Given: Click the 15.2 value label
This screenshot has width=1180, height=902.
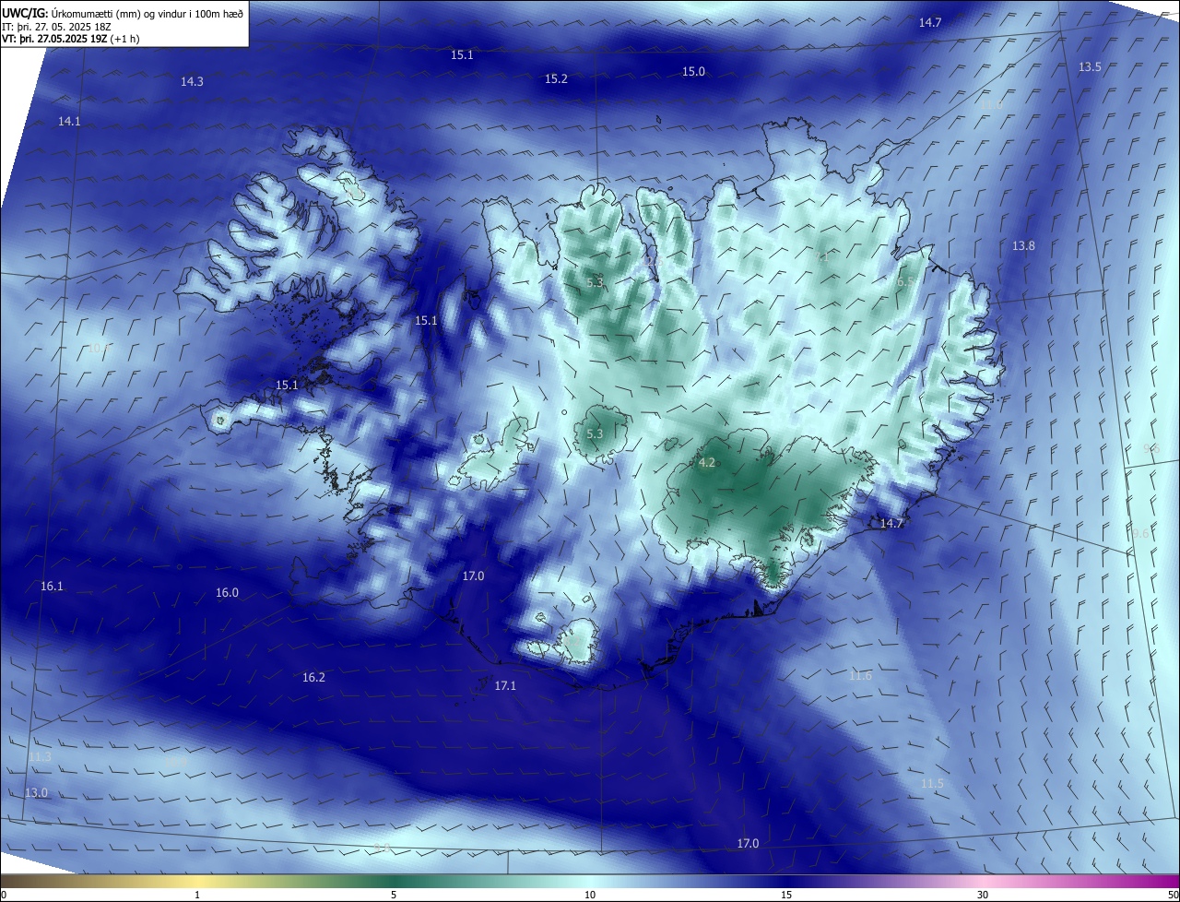Looking at the screenshot, I should [x=556, y=79].
